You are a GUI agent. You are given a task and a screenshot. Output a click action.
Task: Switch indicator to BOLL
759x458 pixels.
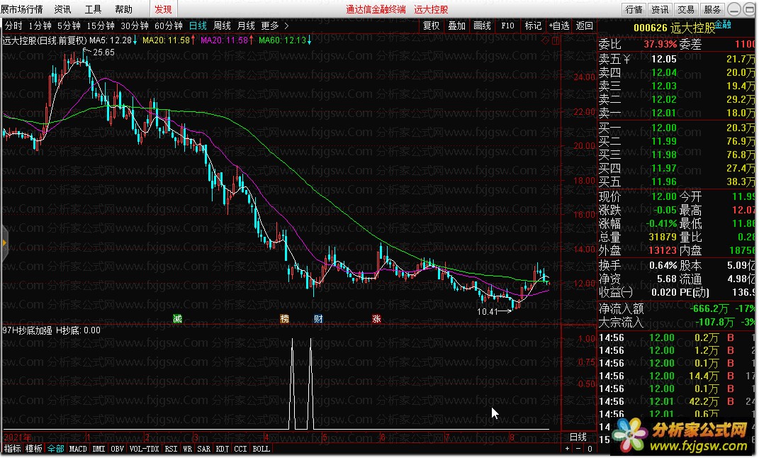pos(262,449)
